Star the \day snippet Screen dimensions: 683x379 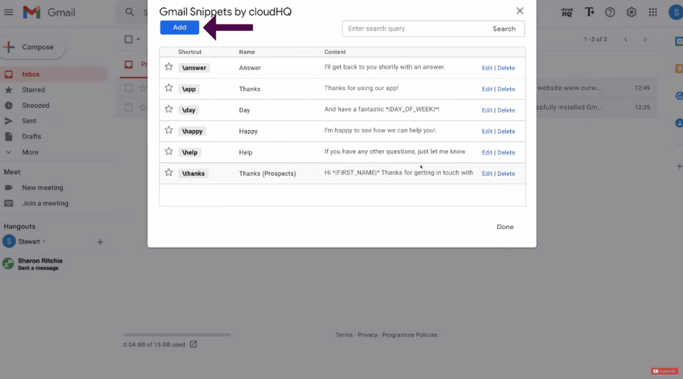[x=169, y=109]
